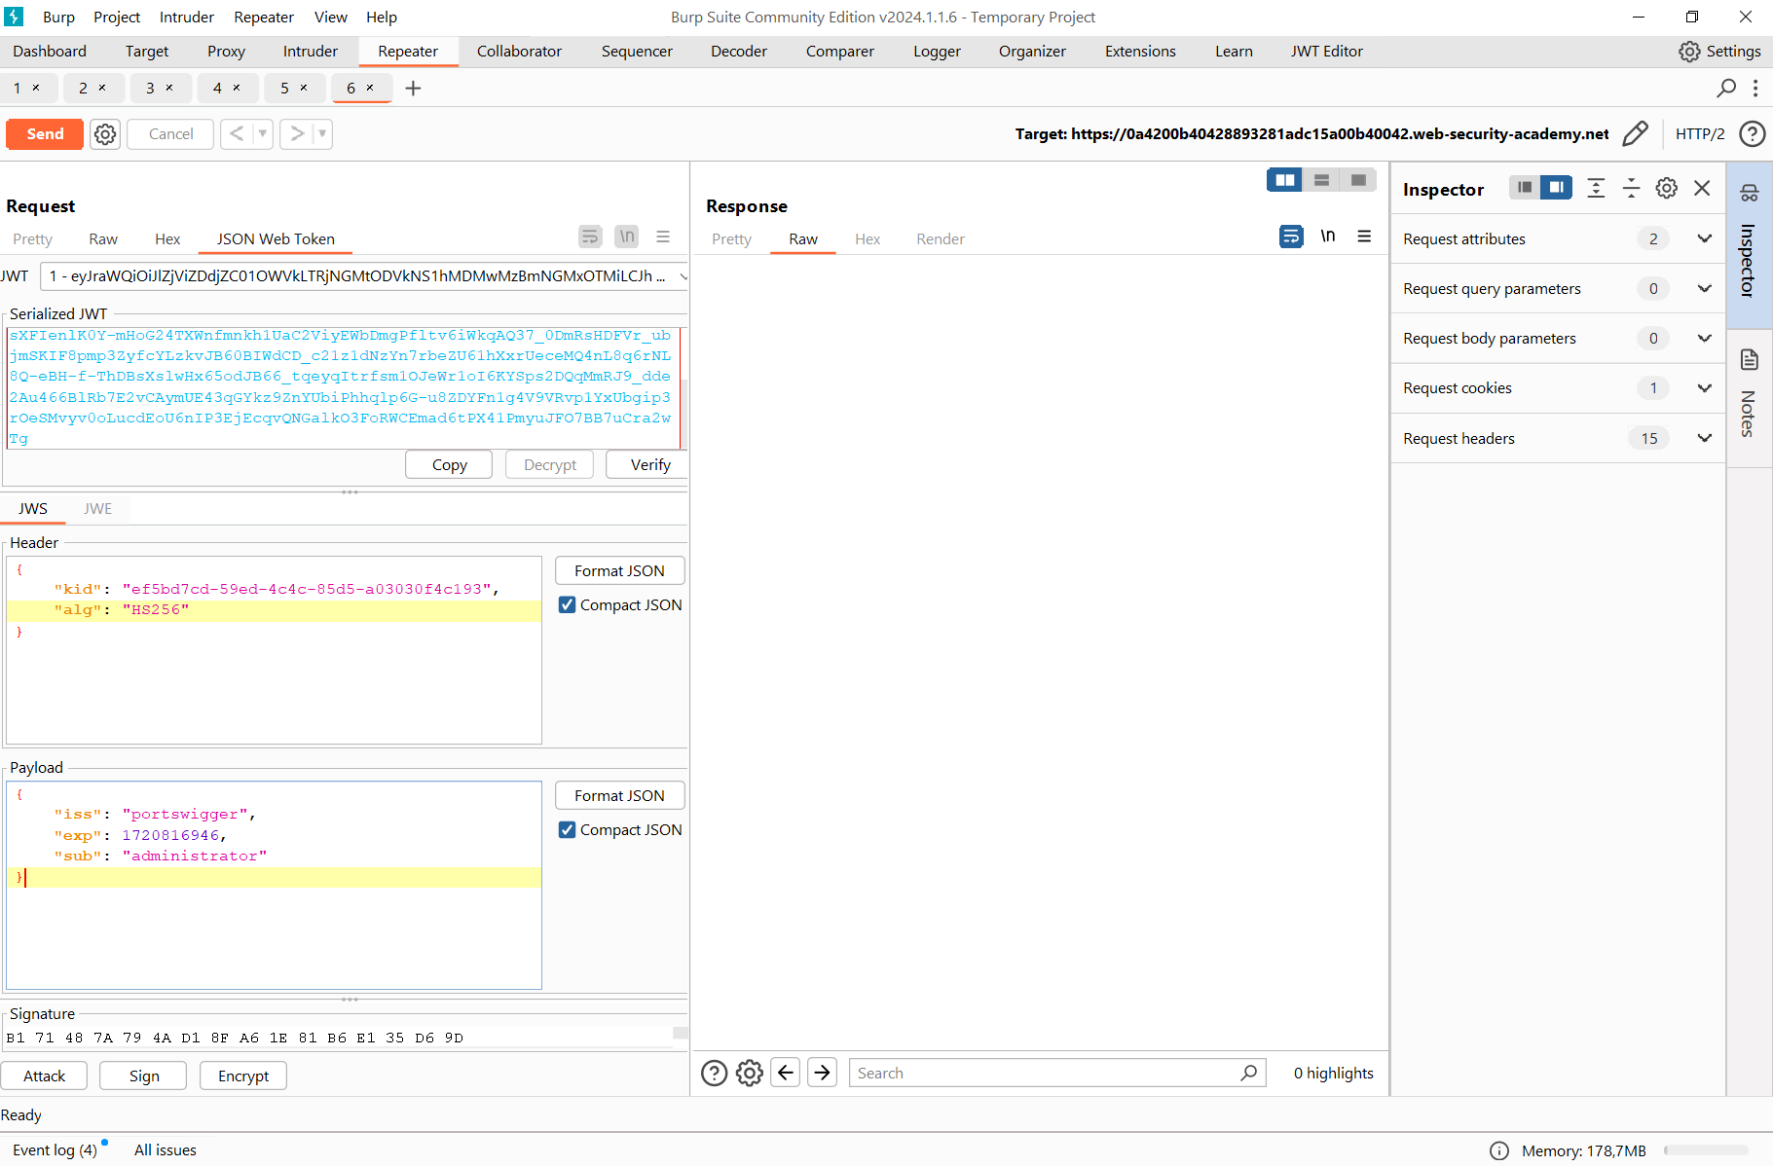The height and width of the screenshot is (1167, 1773).
Task: Open memory info icon in status bar
Action: [x=1499, y=1150]
